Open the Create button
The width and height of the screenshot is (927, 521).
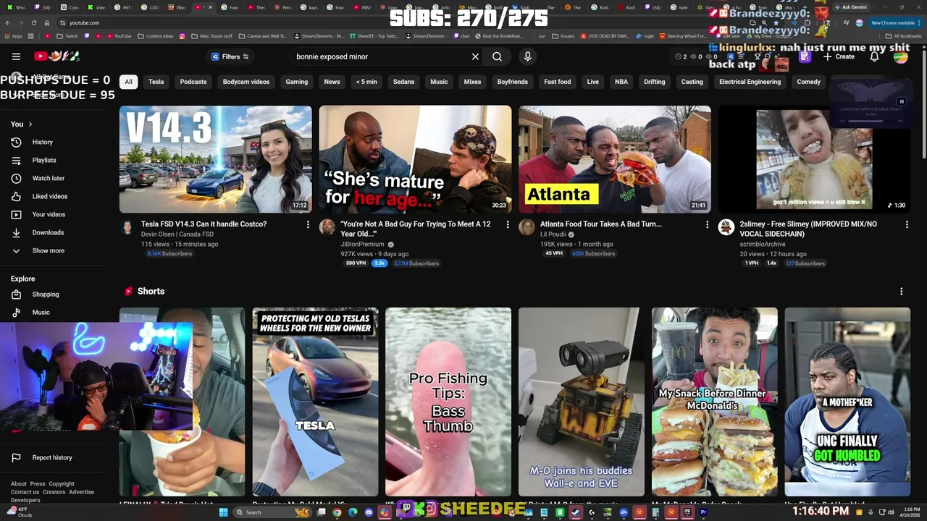click(838, 56)
